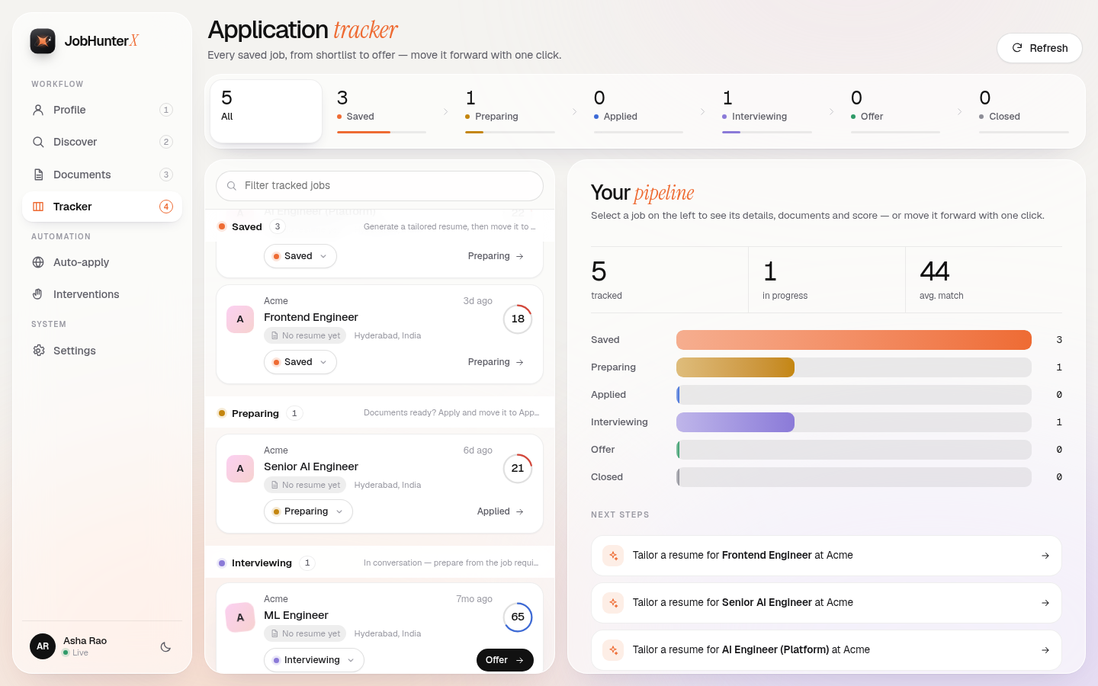Image resolution: width=1098 pixels, height=686 pixels.
Task: Focus the Filter tracked jobs field
Action: (x=380, y=186)
